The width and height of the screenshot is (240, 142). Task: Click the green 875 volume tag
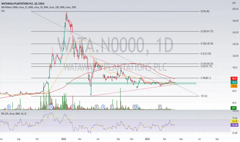click(234, 108)
